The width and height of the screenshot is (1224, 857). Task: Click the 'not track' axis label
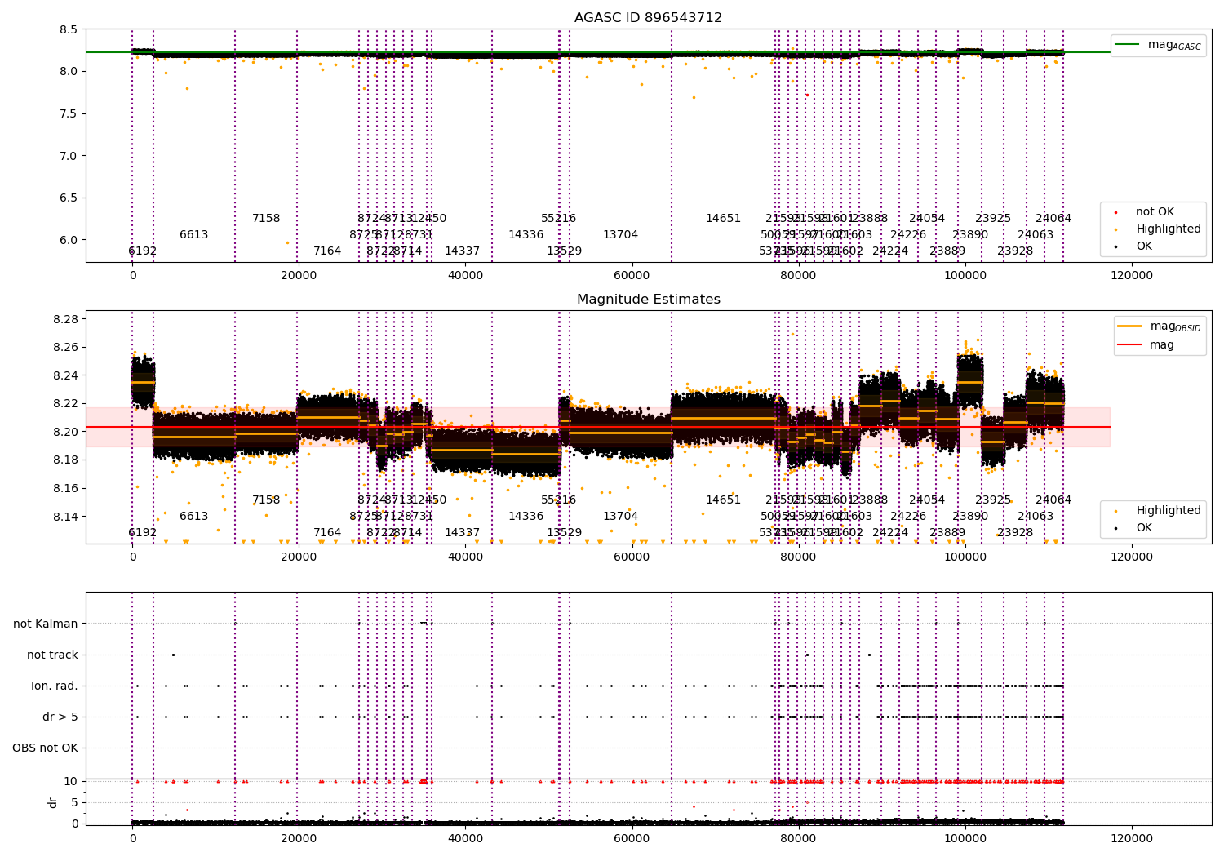coord(52,655)
